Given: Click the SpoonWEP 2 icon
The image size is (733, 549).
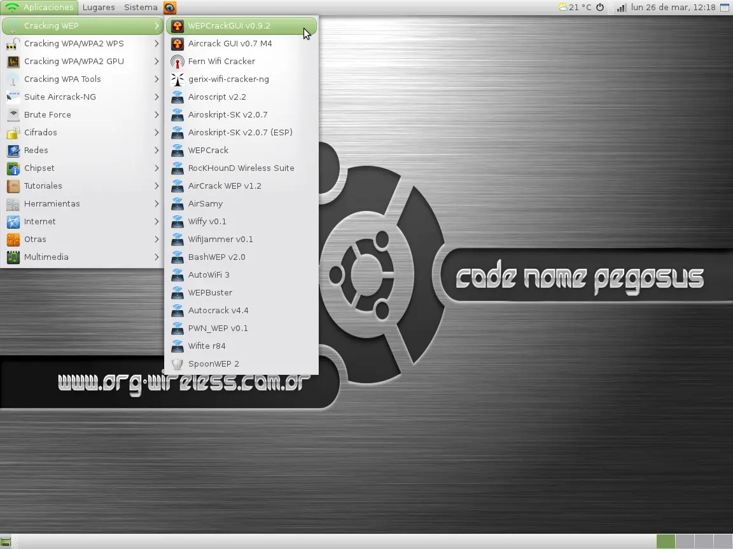Looking at the screenshot, I should (x=177, y=364).
